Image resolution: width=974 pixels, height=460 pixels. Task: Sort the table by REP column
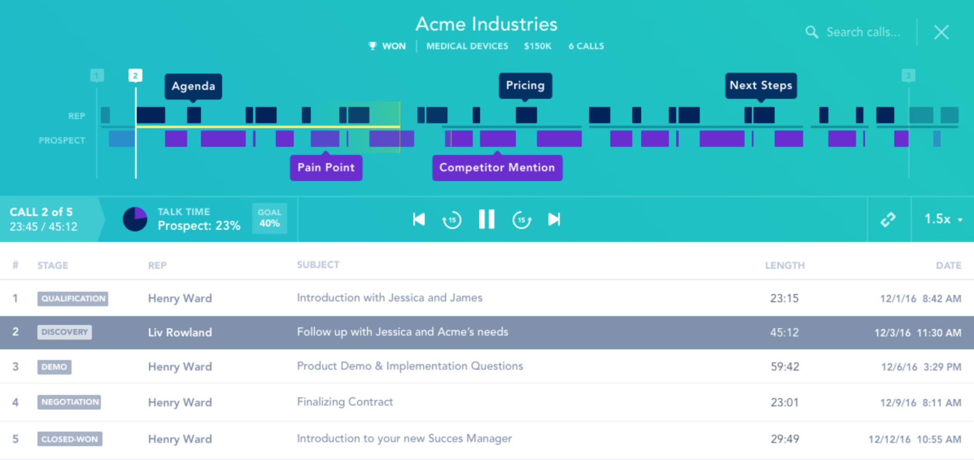coord(157,266)
